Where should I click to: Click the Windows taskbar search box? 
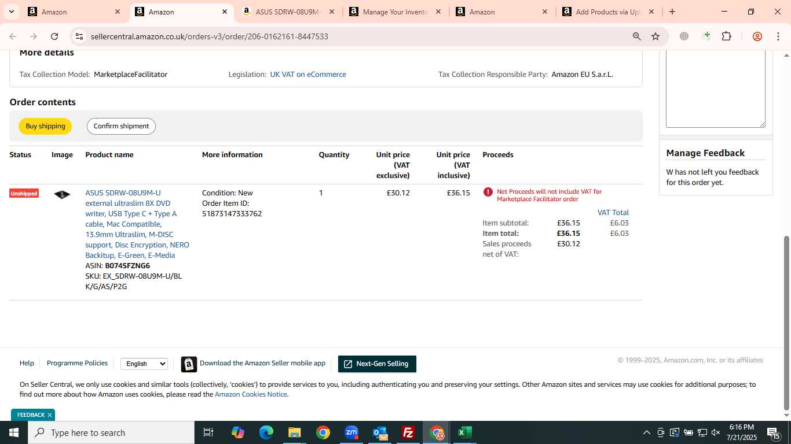click(111, 432)
